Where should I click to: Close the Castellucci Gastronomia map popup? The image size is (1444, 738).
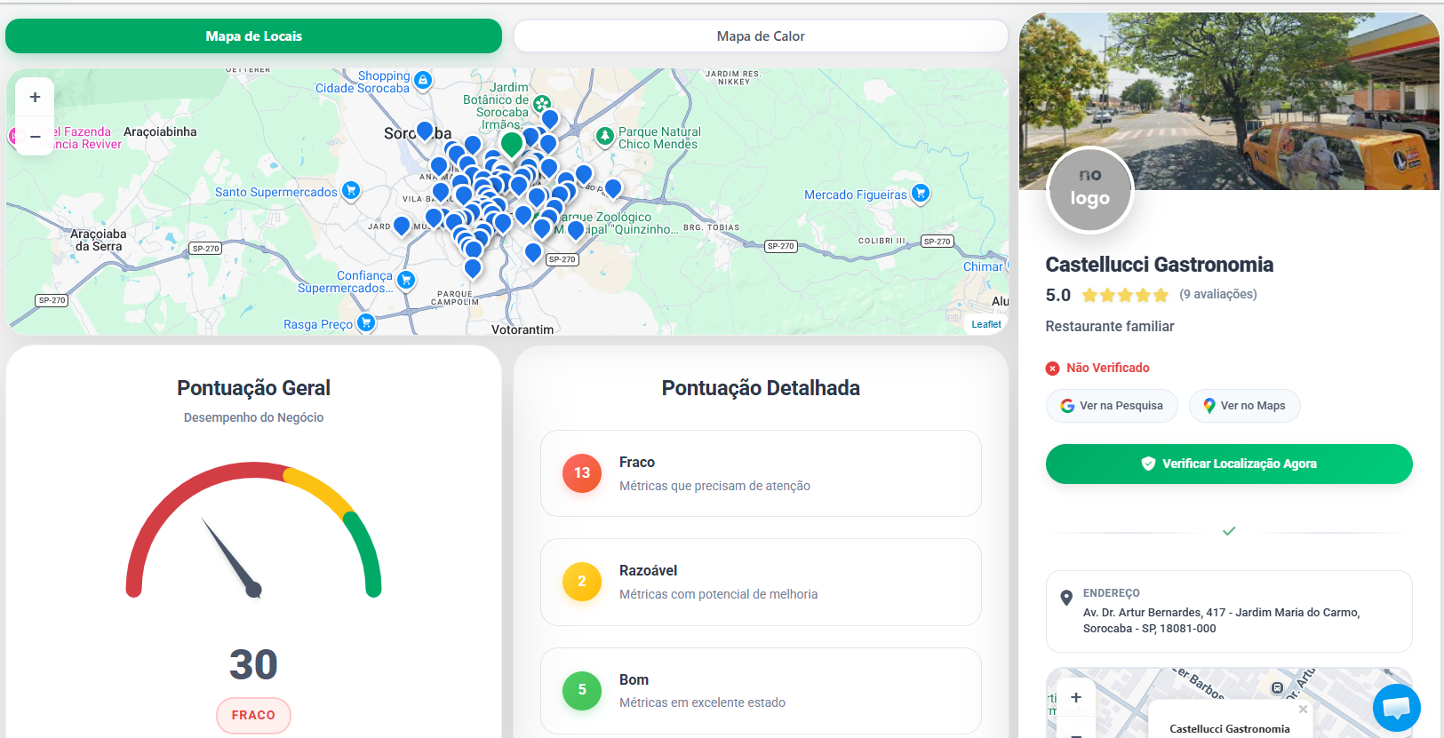pyautogui.click(x=1303, y=710)
